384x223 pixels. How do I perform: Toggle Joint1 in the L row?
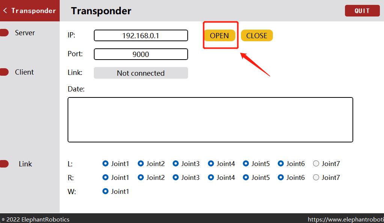105,163
